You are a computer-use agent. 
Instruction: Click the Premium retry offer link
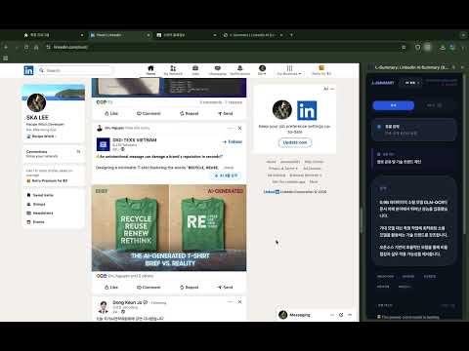point(321,70)
